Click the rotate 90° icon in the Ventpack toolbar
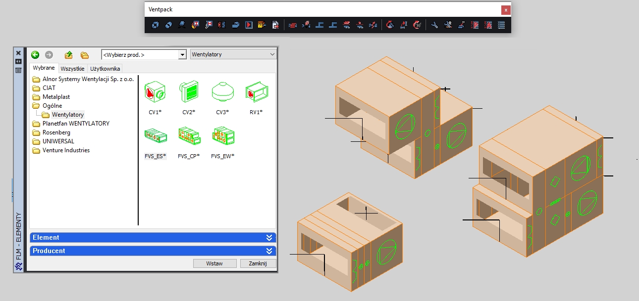639x301 pixels. (417, 25)
